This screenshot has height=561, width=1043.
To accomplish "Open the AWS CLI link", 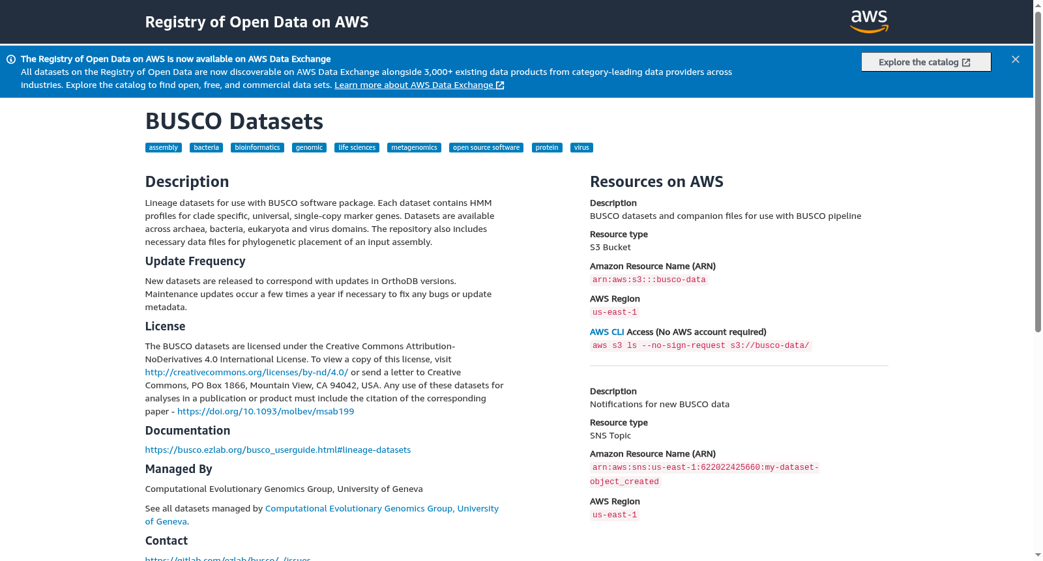I will [x=607, y=332].
